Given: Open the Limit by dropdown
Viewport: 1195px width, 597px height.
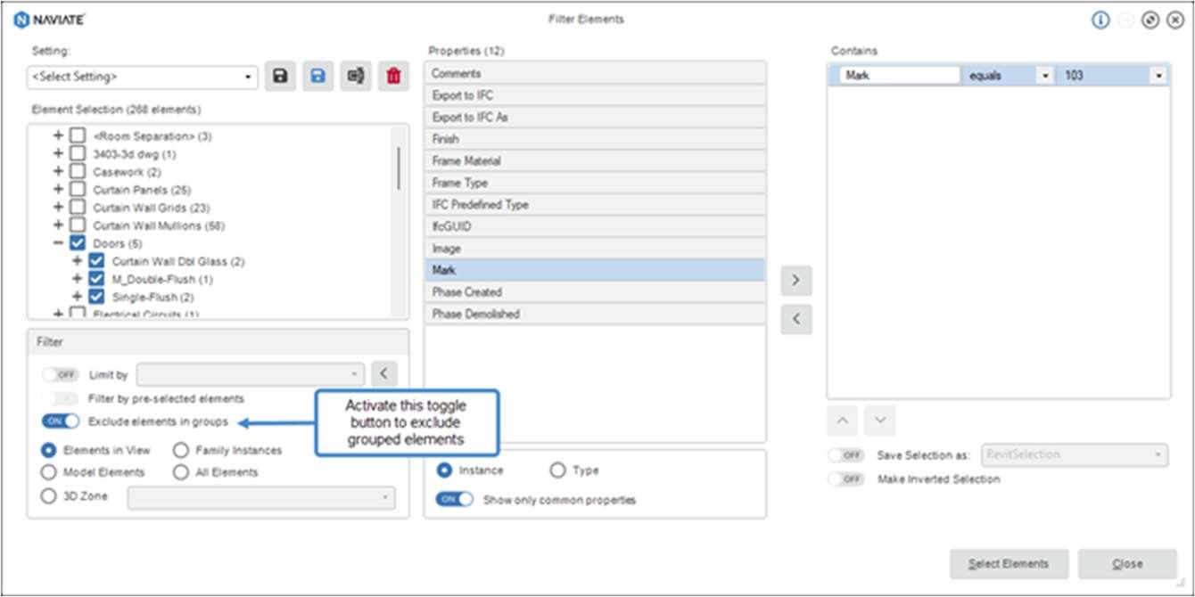Looking at the screenshot, I should 251,374.
